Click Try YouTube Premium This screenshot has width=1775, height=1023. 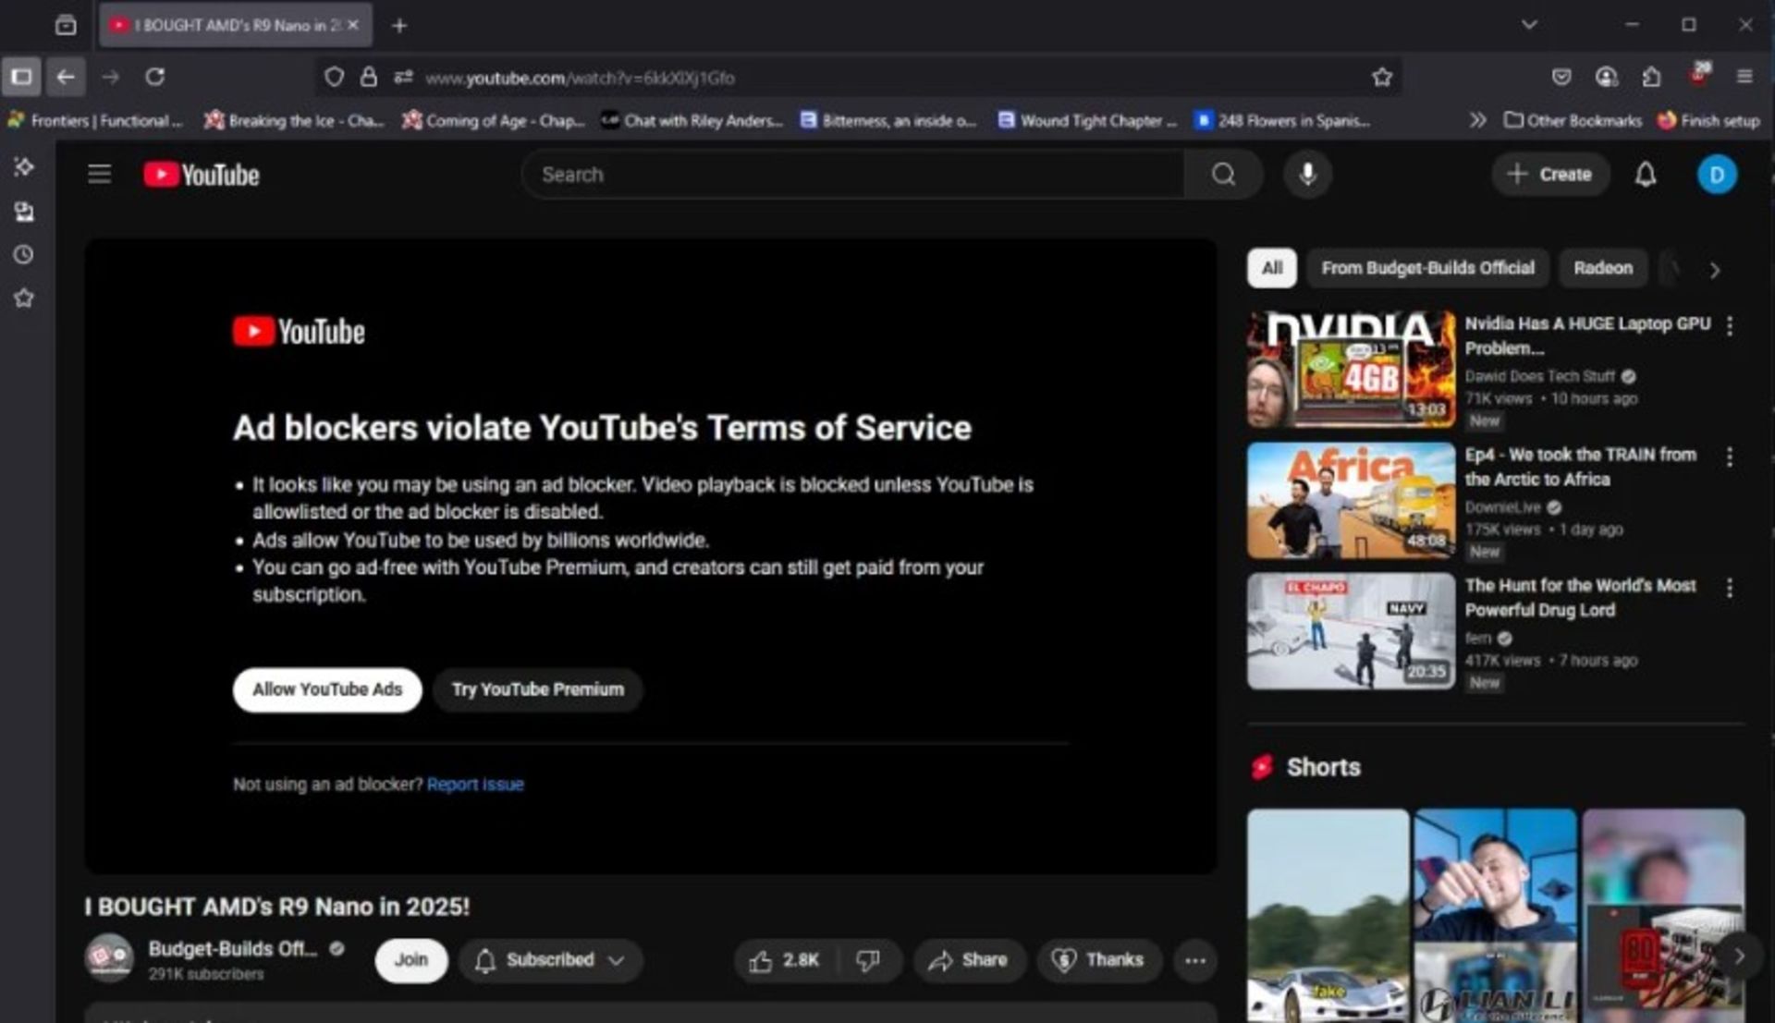(537, 689)
